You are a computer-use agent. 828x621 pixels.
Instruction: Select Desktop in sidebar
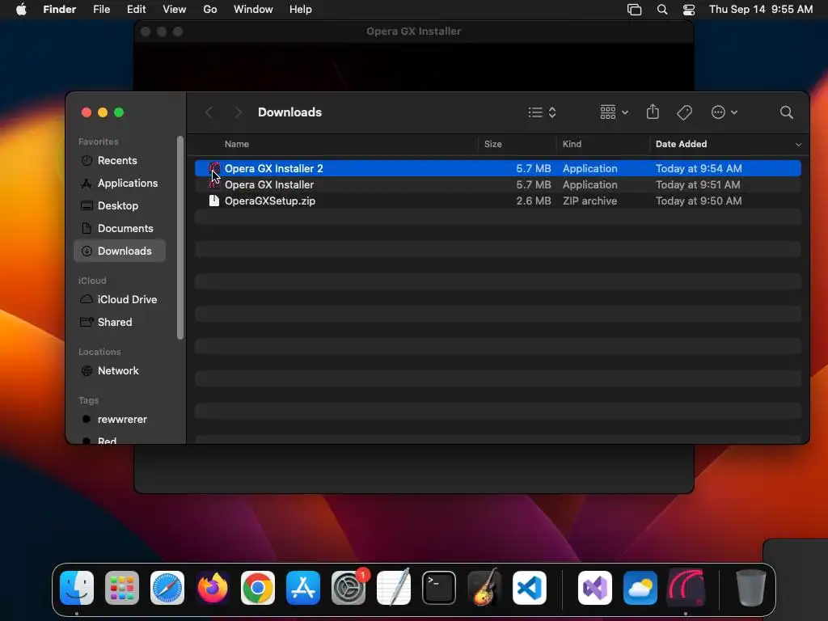(120, 206)
